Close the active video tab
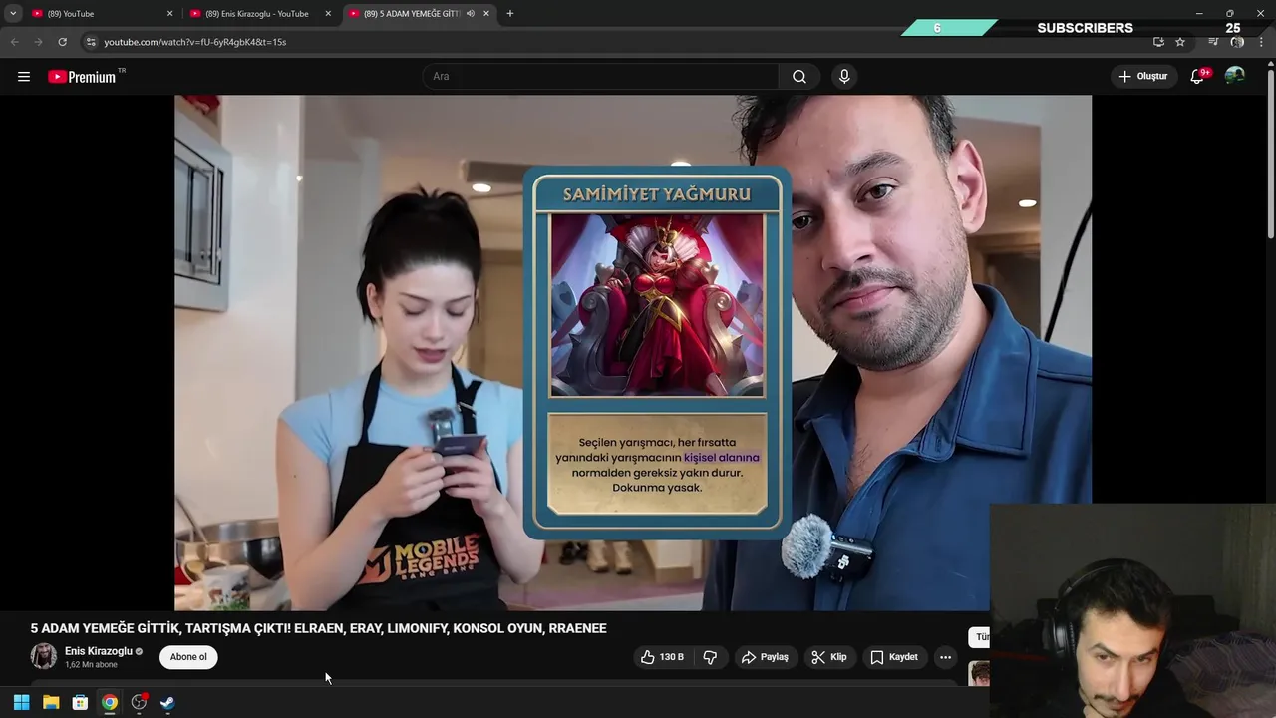Image resolution: width=1276 pixels, height=718 pixels. point(486,14)
